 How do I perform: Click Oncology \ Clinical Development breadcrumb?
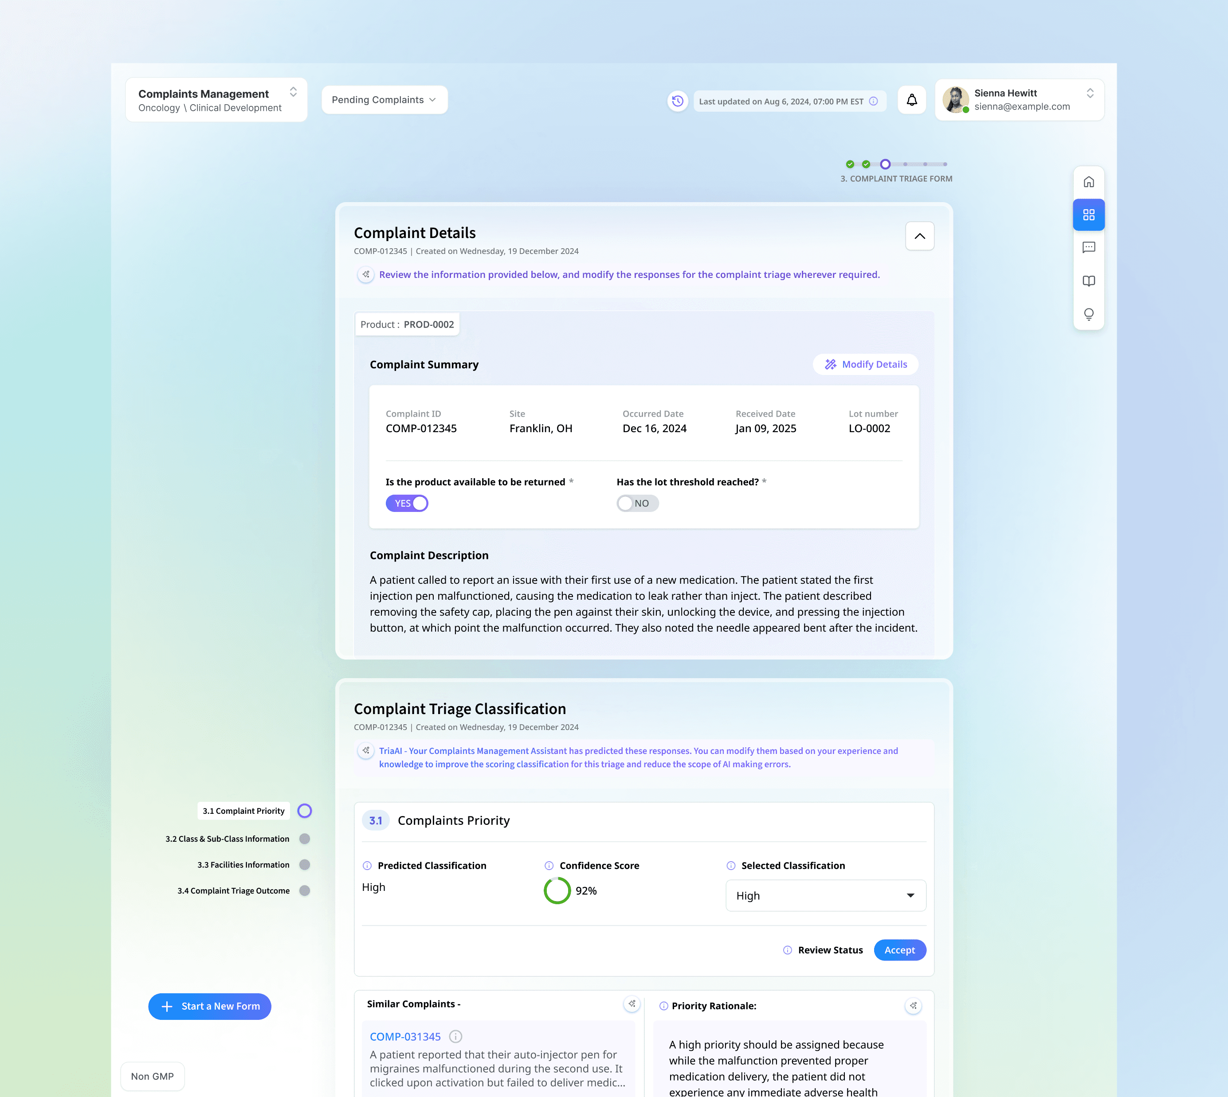[x=210, y=108]
